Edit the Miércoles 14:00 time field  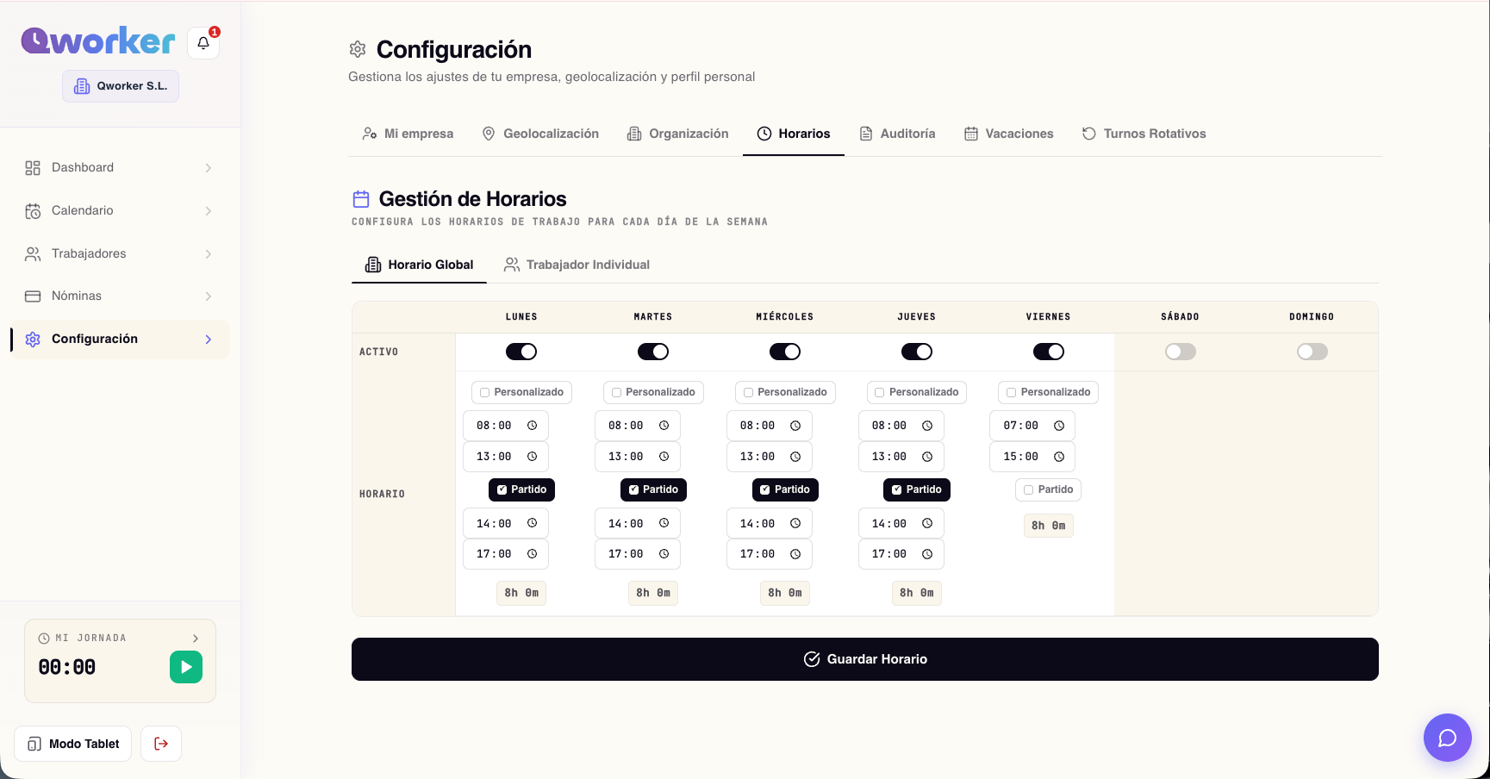coord(770,523)
